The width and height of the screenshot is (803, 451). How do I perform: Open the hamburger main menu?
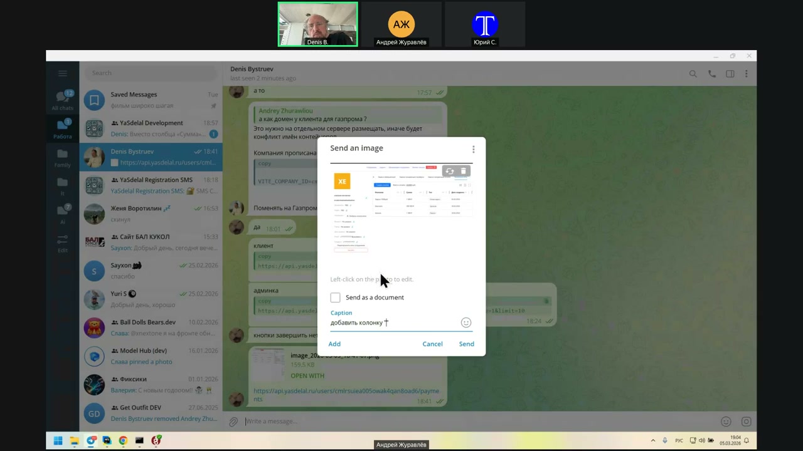pos(62,73)
